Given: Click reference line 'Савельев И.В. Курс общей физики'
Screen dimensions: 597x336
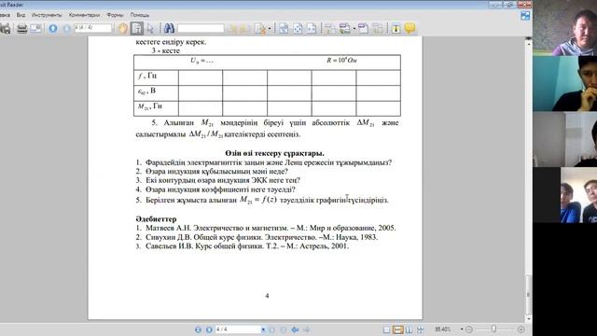Looking at the screenshot, I should [205, 246].
